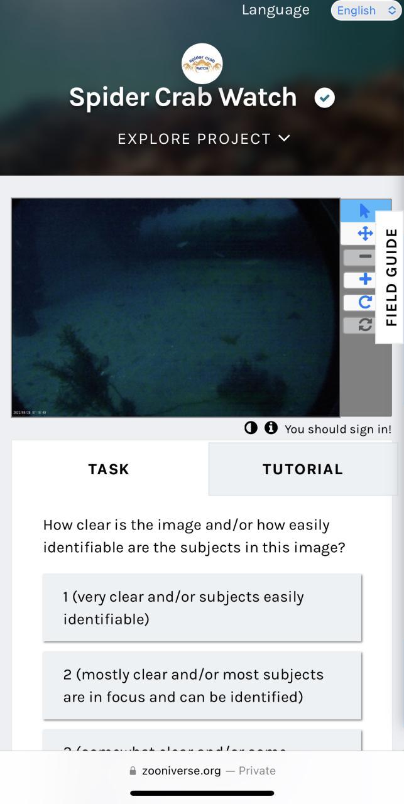Click the verified checkmark badge

tap(324, 98)
